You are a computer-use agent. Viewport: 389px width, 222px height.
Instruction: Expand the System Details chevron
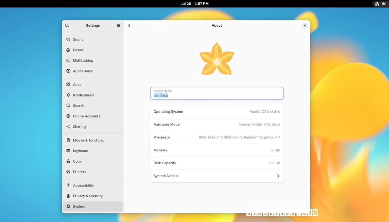[x=278, y=176]
